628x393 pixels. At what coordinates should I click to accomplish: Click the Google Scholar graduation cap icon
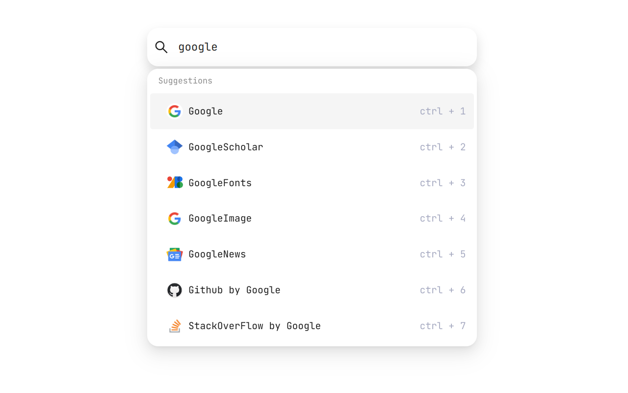[175, 147]
